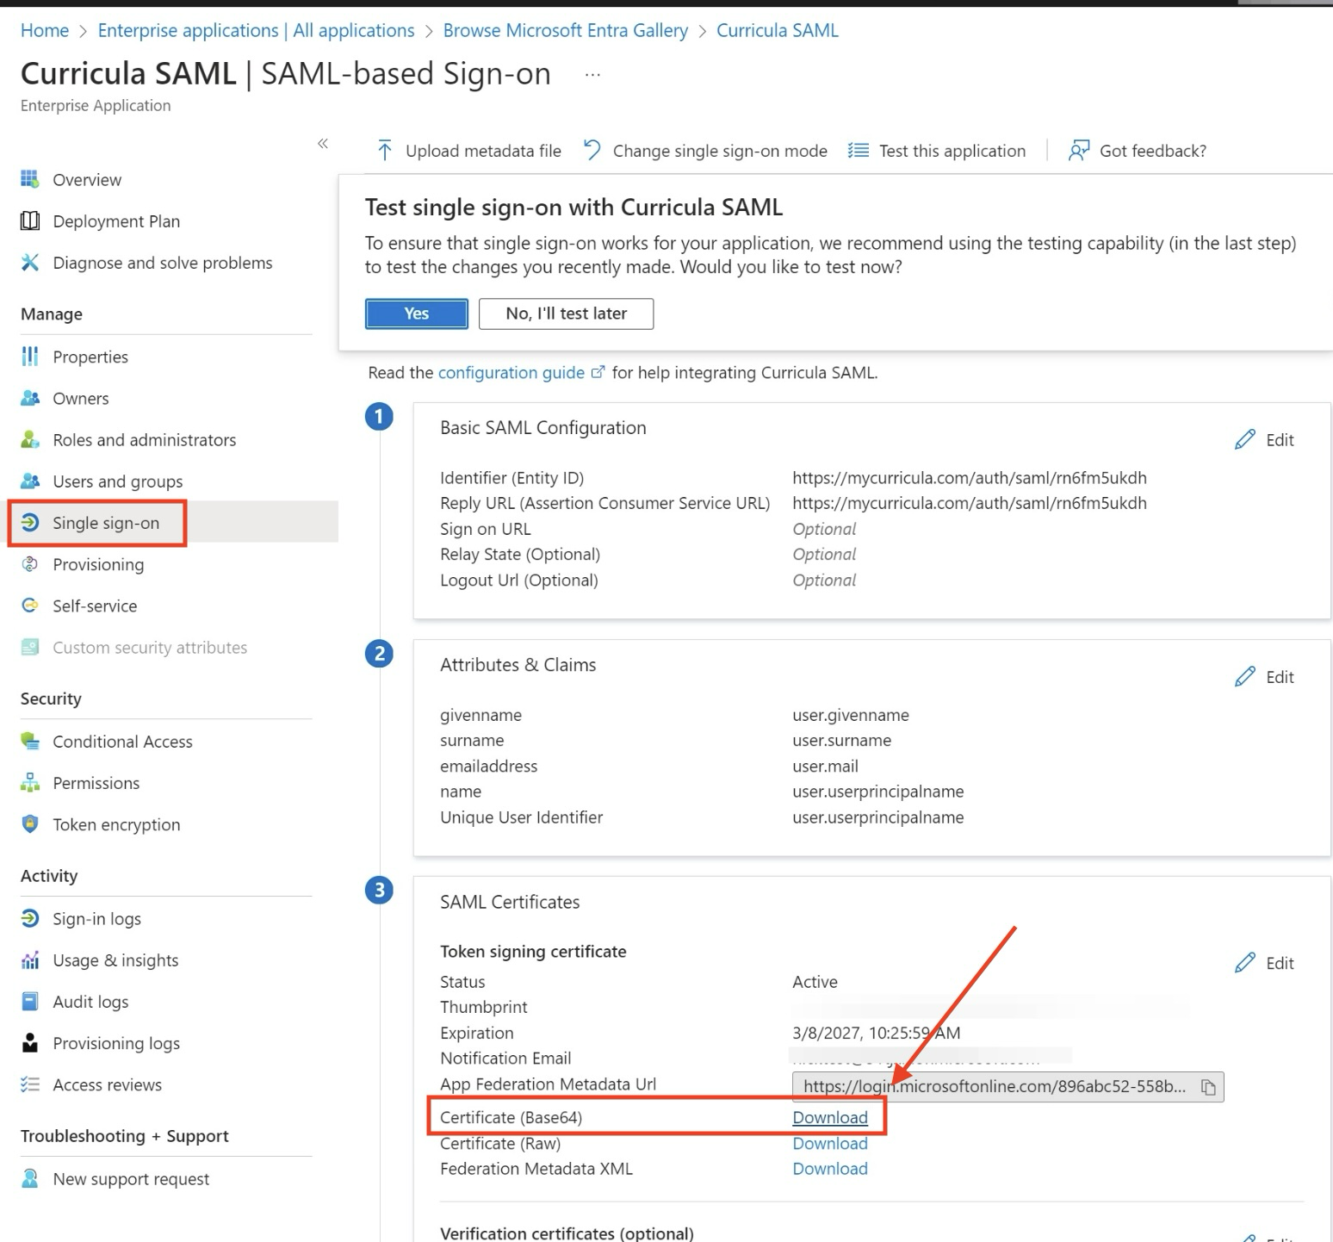Viewport: 1333px width, 1242px height.
Task: Click the Permissions hierarchy icon
Action: (30, 782)
